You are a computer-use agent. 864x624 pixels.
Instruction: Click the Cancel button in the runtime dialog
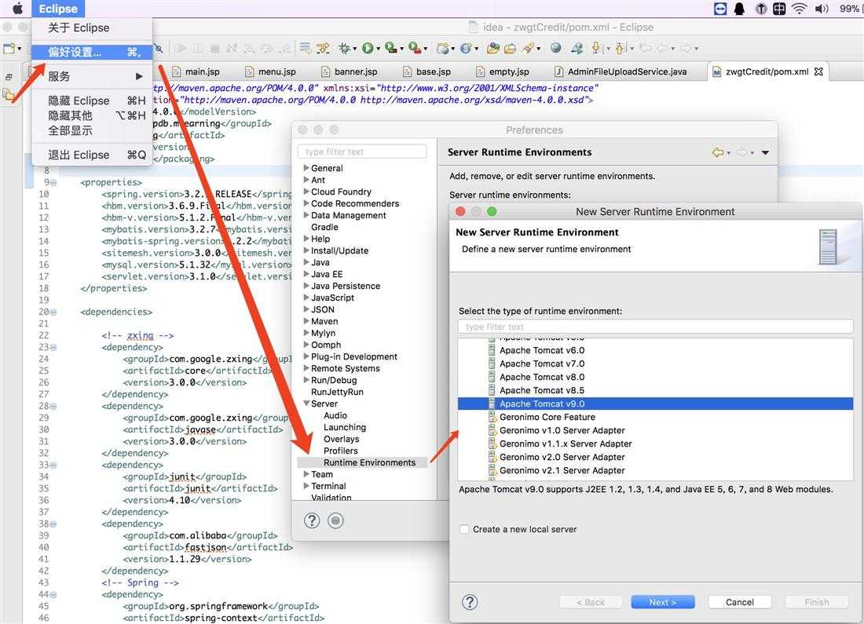coord(739,602)
